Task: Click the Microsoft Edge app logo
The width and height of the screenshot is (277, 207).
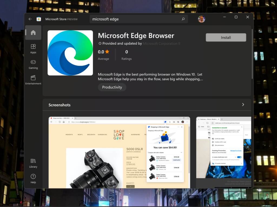Action: pyautogui.click(x=70, y=53)
